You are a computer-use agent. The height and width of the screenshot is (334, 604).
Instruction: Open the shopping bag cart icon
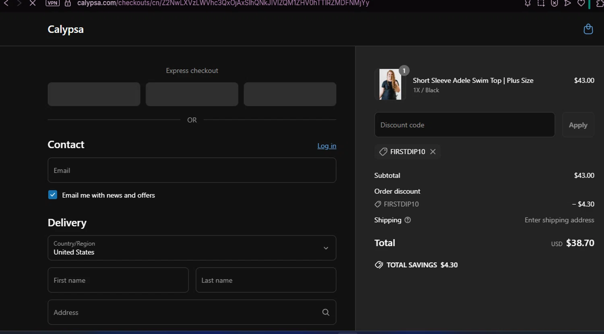(588, 29)
